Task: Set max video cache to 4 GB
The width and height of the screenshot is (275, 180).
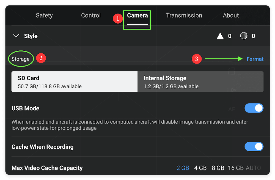Action: tap(200, 168)
